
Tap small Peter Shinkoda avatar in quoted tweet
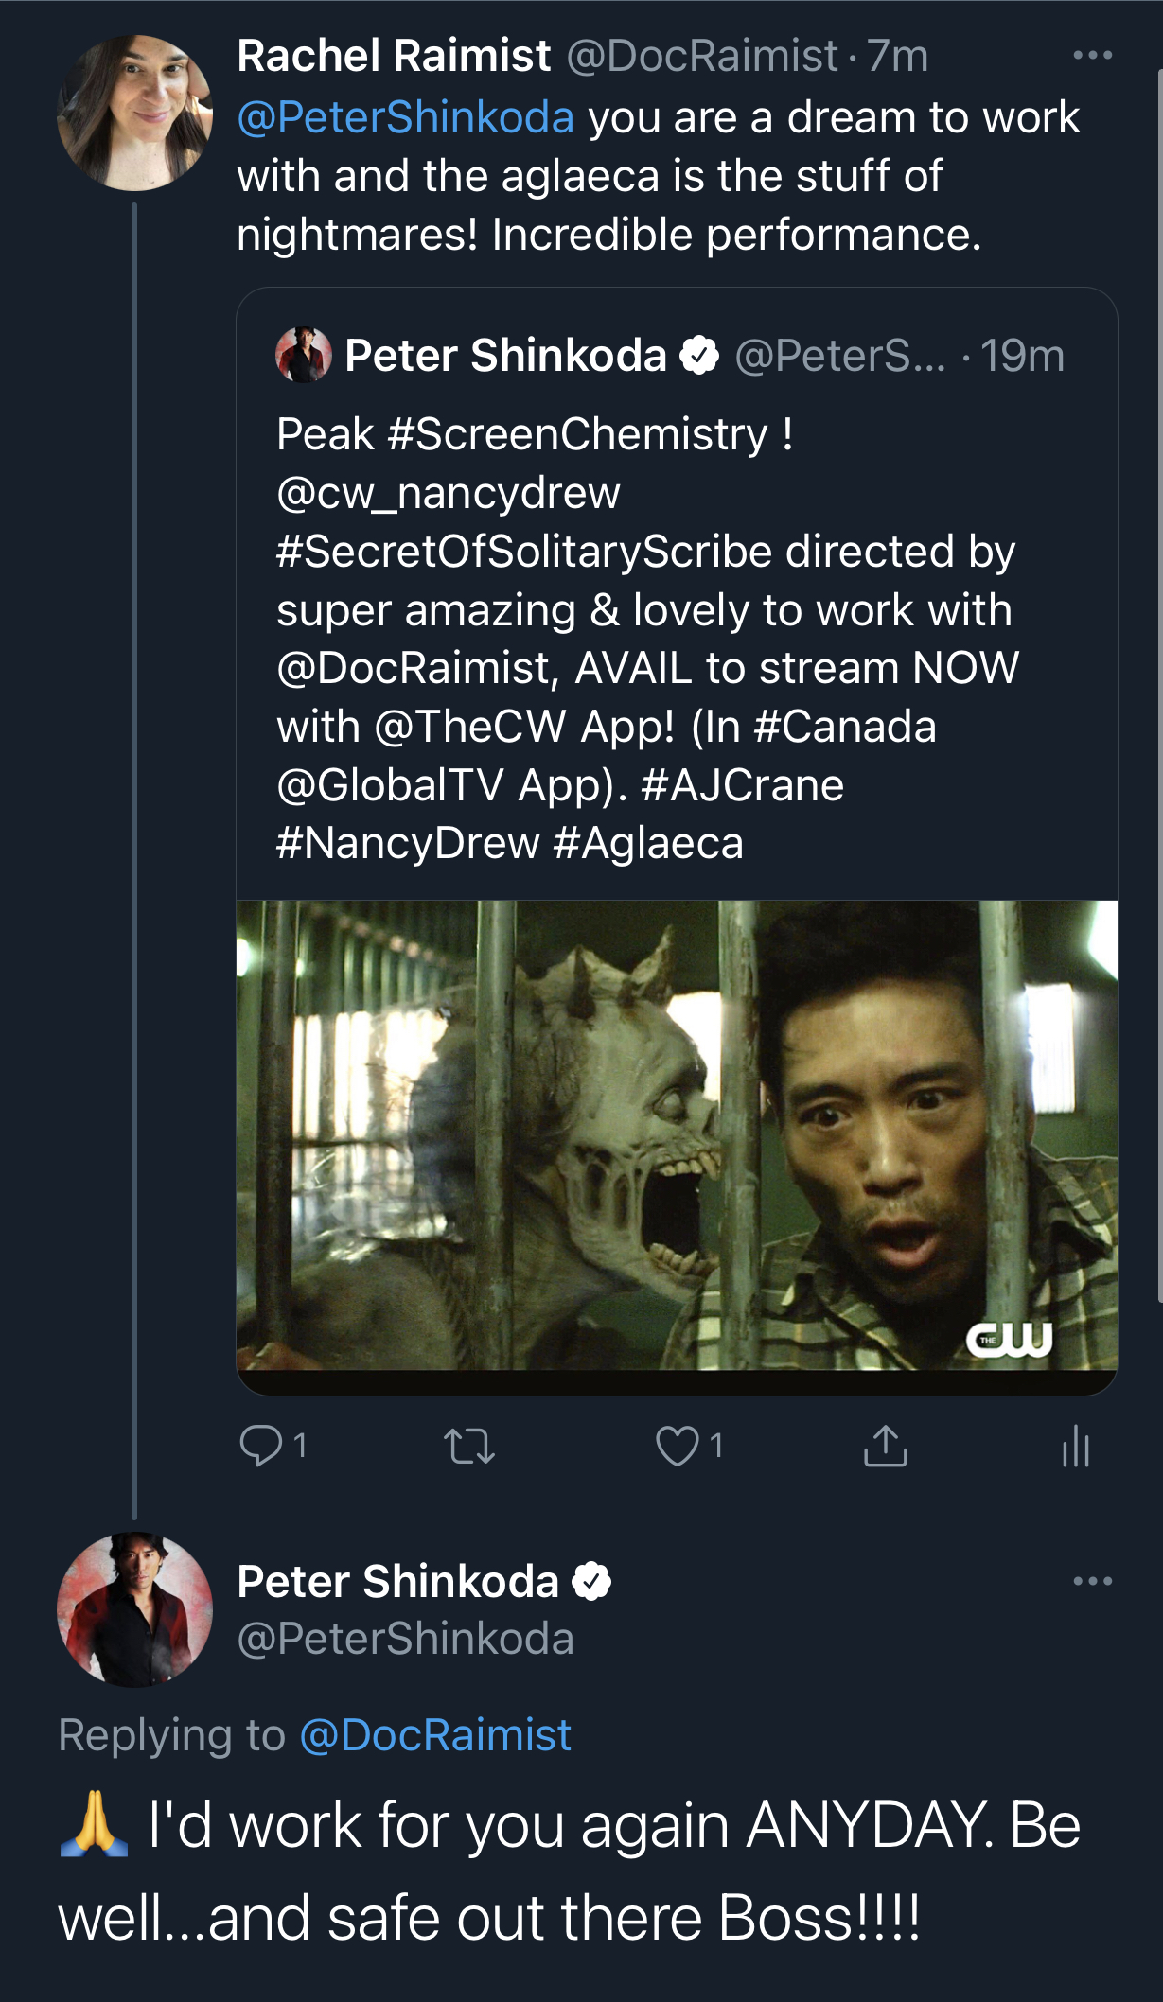303,356
